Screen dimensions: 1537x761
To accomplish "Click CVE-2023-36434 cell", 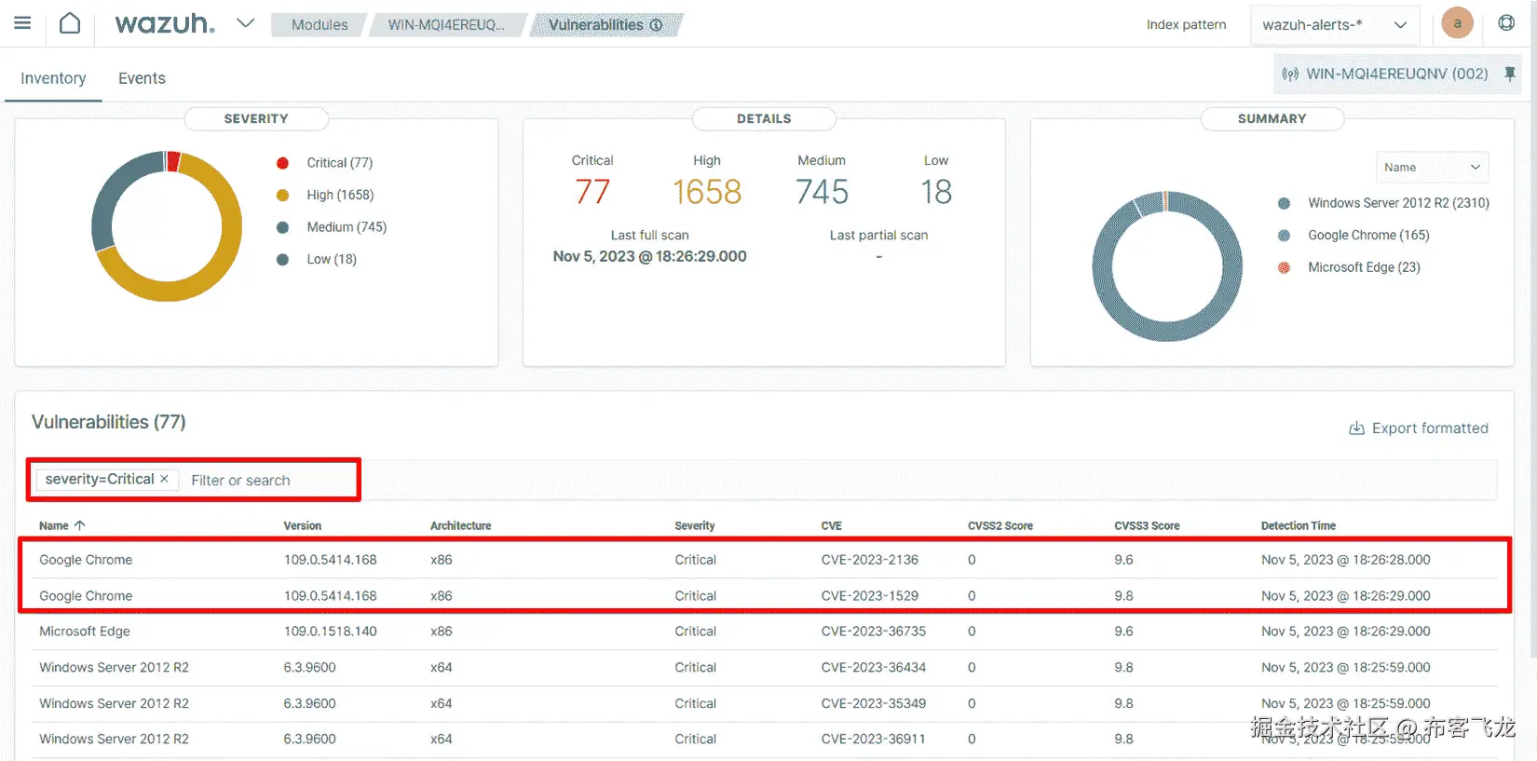I will pos(874,668).
